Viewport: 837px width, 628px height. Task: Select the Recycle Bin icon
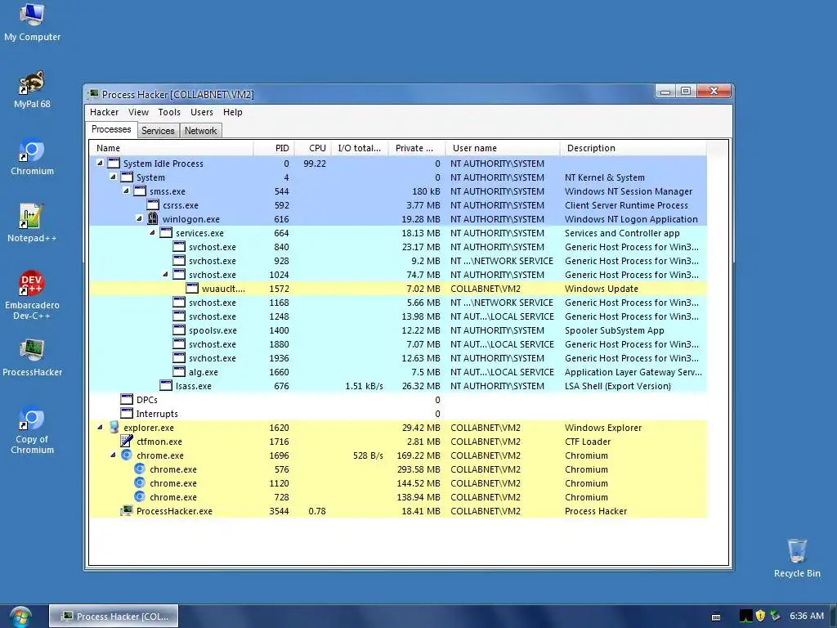[x=797, y=558]
